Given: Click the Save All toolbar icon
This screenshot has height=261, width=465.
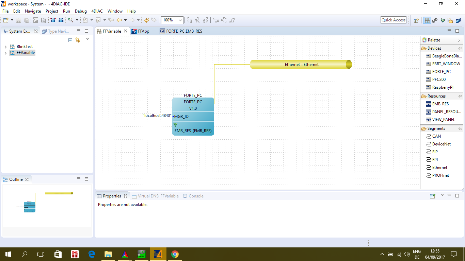Looking at the screenshot, I should point(26,20).
